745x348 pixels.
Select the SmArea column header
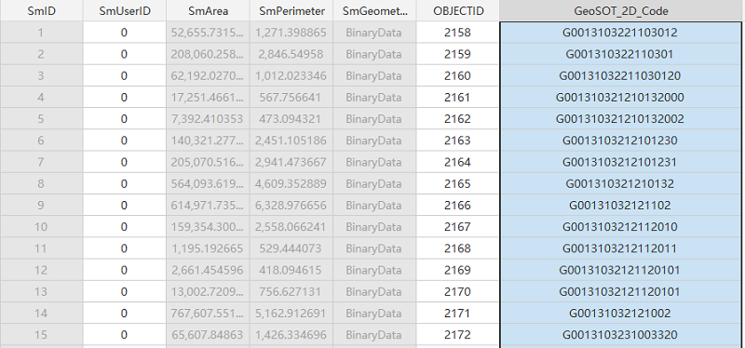point(208,10)
